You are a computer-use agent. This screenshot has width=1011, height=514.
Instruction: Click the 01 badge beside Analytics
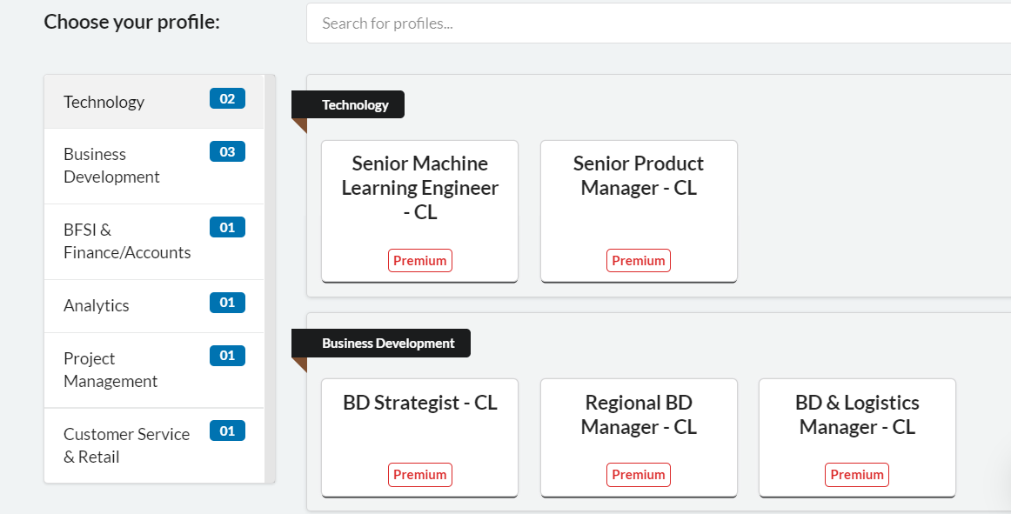click(x=227, y=303)
